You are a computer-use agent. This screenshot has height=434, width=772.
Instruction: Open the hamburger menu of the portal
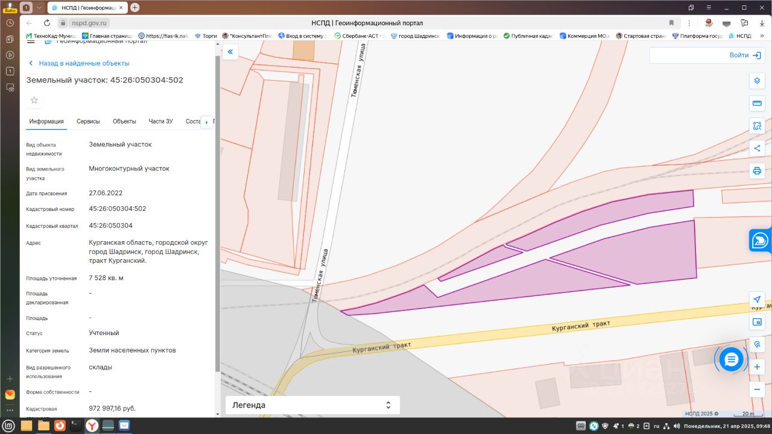click(31, 42)
